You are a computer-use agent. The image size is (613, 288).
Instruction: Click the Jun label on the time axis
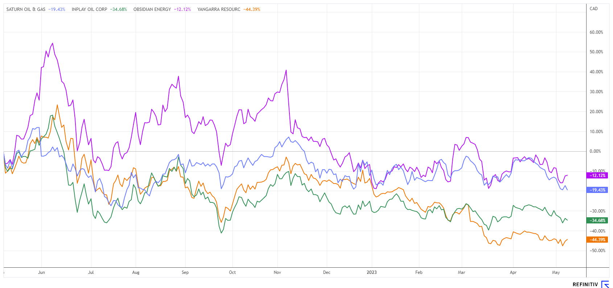[x=41, y=272]
